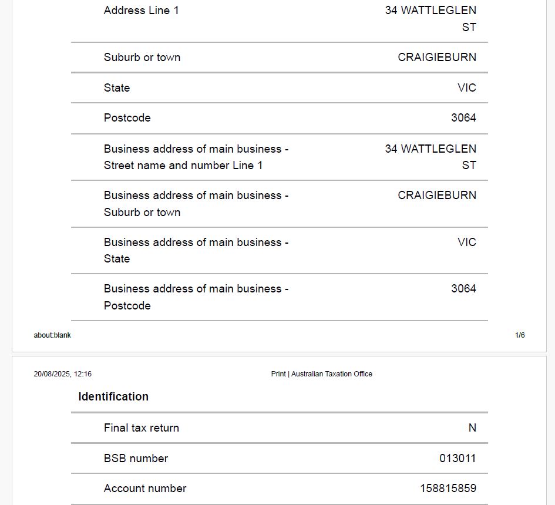The width and height of the screenshot is (555, 505).
Task: Select the business street address value 34 WATTLEGLEN ST
Action: [x=430, y=156]
